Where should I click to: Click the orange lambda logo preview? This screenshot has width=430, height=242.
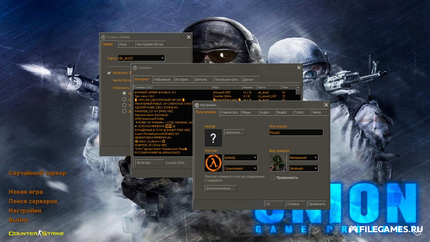coord(213,163)
